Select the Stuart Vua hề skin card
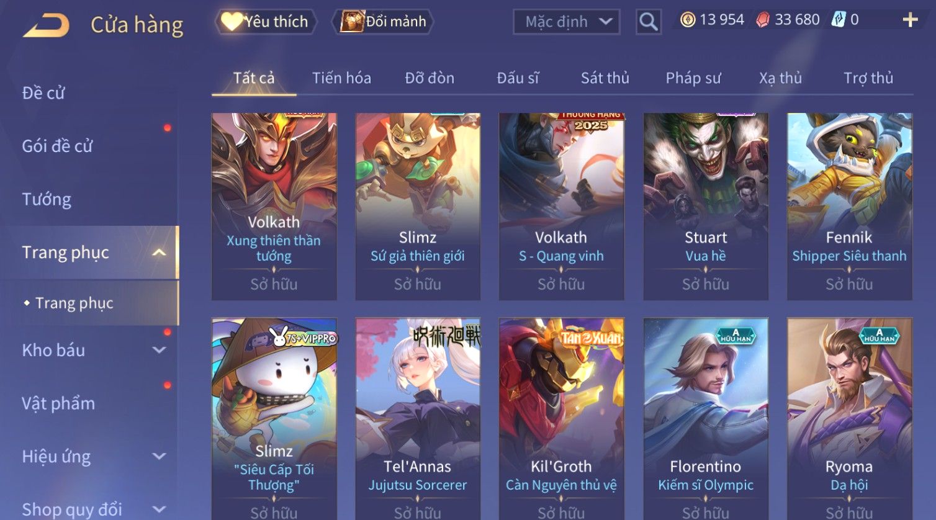Viewport: 936px width, 520px height. coord(706,207)
